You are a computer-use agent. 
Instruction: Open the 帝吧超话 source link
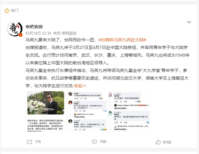69,33
